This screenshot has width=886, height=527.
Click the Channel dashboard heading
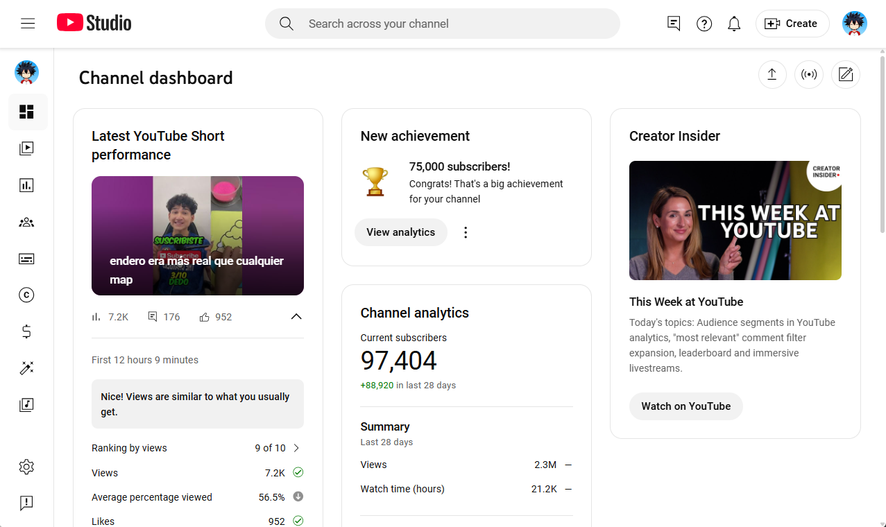coord(156,78)
